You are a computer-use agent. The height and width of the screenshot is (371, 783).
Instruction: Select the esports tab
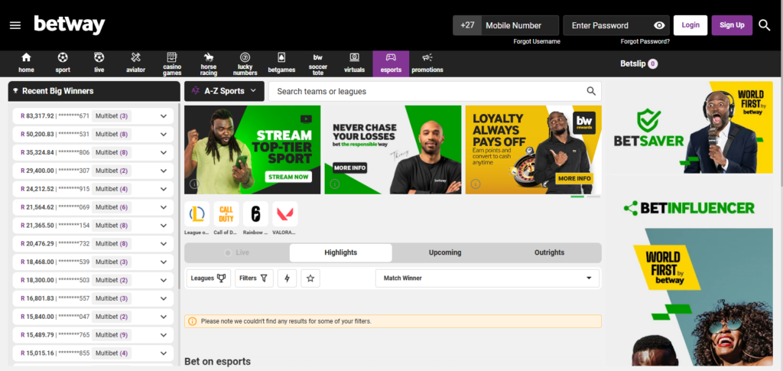[x=391, y=63]
